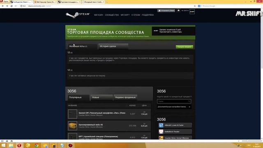
Task: Select Counter-Strike: Global Offensive game icon
Action: [161, 138]
